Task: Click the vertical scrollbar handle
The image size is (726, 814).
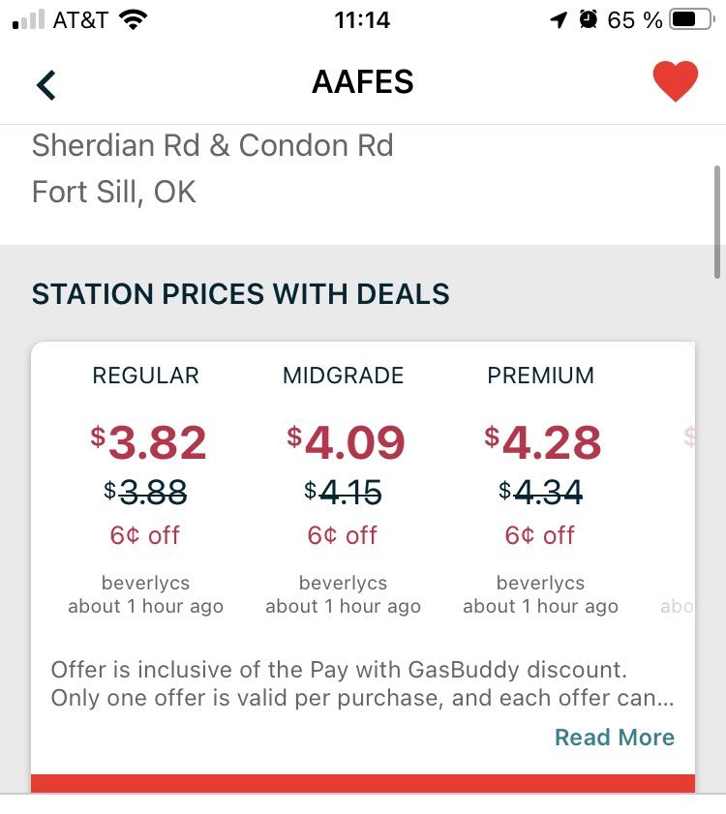Action: point(717,223)
